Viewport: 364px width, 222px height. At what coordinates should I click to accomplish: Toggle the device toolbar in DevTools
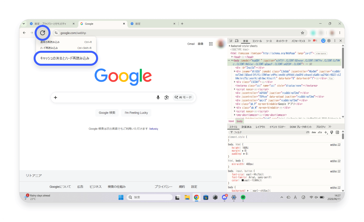(x=237, y=41)
